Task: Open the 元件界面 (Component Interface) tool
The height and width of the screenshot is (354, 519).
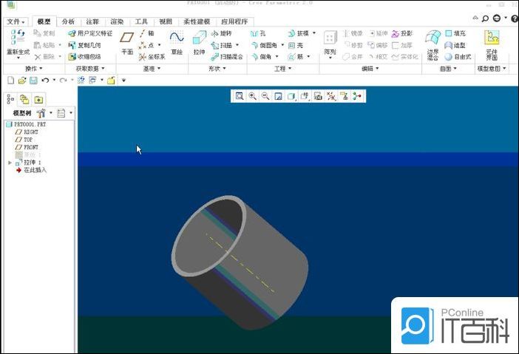Action: tap(492, 41)
